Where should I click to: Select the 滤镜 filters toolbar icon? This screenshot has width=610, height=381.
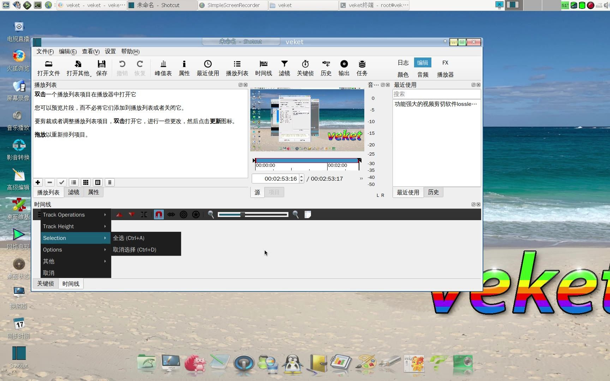pos(284,68)
